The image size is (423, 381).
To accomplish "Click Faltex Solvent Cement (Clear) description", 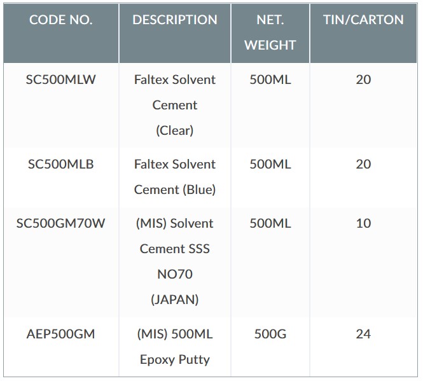I will pos(175,105).
